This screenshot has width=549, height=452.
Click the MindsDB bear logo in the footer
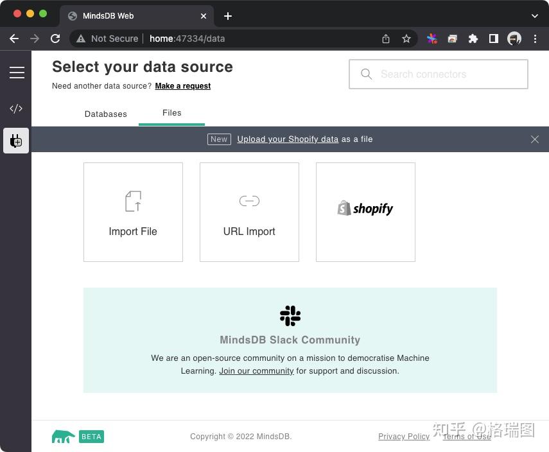pos(64,437)
